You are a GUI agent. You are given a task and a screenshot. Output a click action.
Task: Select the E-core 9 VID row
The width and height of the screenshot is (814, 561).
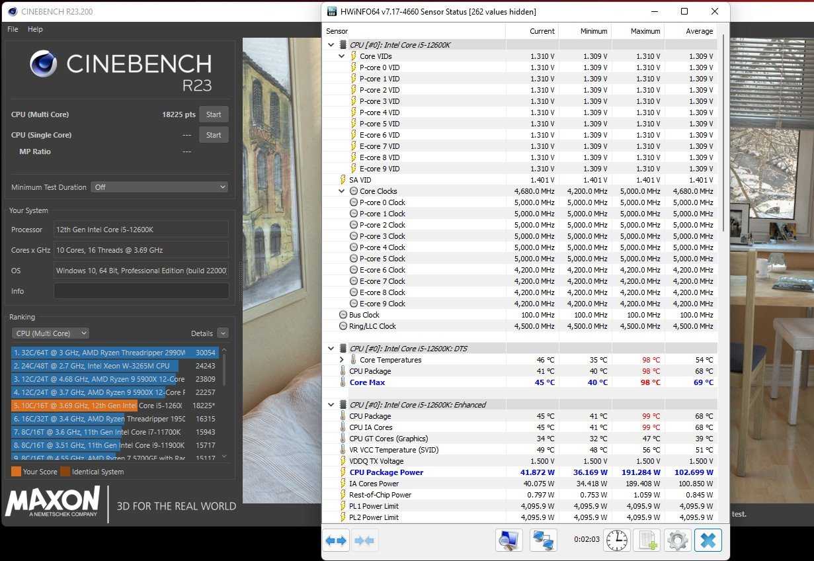(x=520, y=169)
